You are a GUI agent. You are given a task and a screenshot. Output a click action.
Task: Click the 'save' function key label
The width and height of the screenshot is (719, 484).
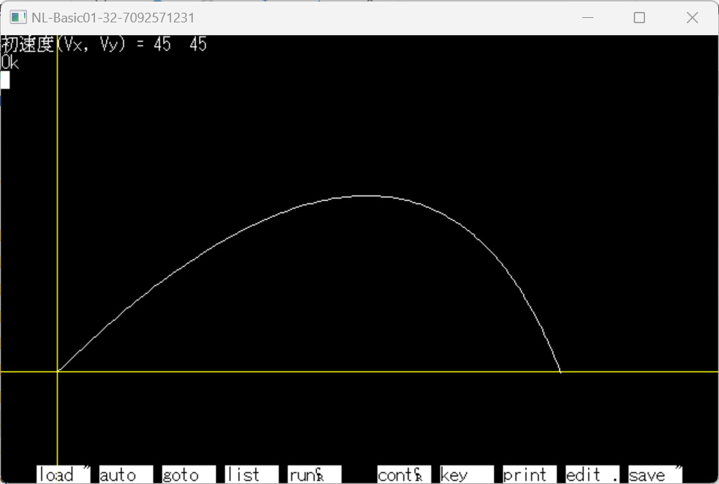pos(655,474)
